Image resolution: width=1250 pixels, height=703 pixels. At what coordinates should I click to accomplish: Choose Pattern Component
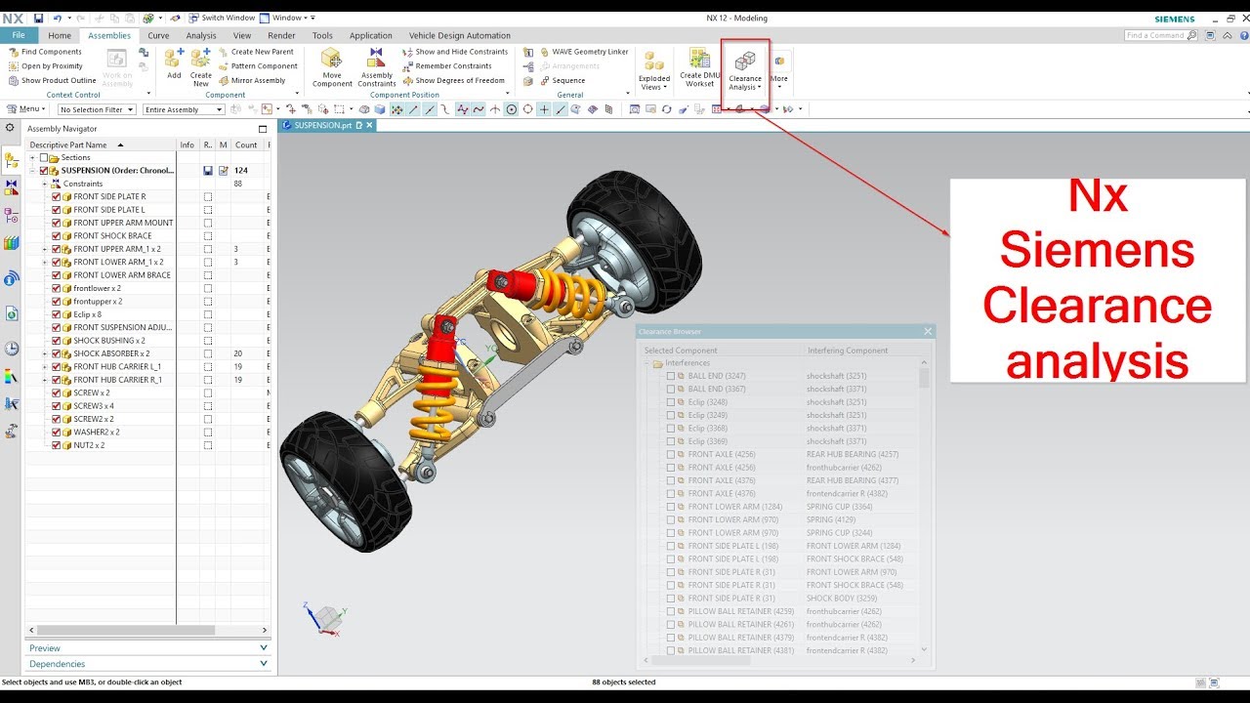(x=258, y=66)
